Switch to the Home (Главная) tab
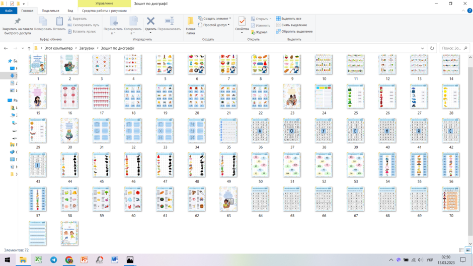 point(27,11)
